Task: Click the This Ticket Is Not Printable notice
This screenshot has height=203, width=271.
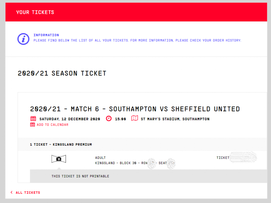Action: [x=80, y=176]
